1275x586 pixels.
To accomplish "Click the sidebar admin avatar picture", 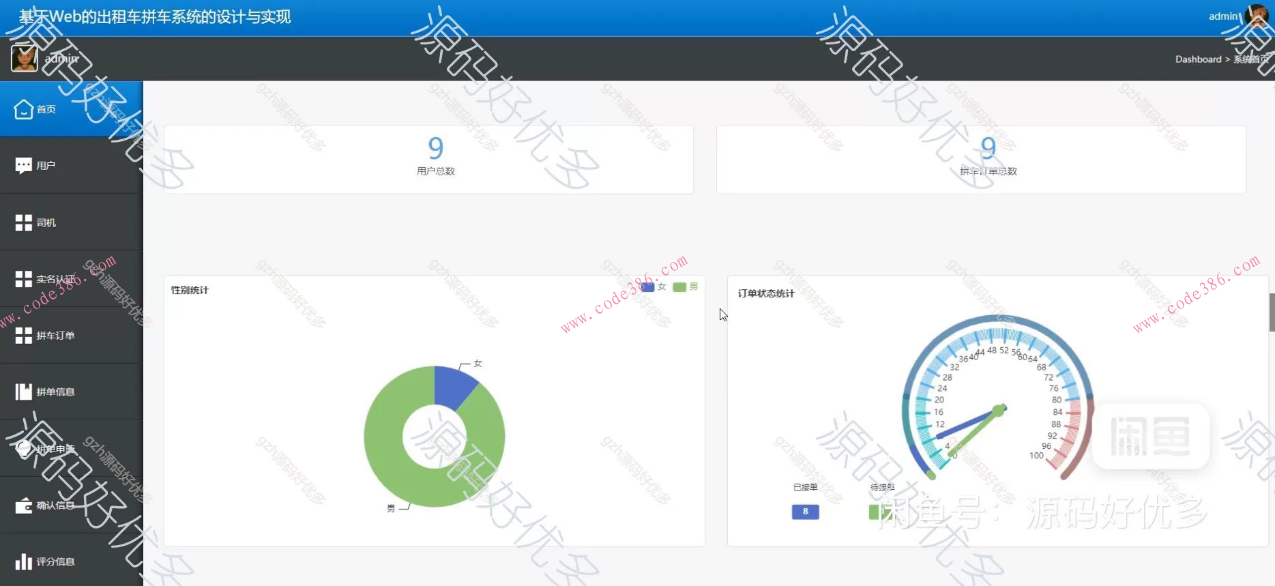I will click(25, 59).
